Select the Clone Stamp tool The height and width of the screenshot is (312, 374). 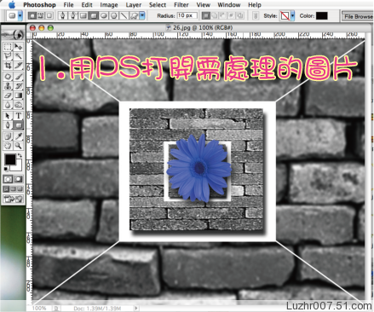8,86
